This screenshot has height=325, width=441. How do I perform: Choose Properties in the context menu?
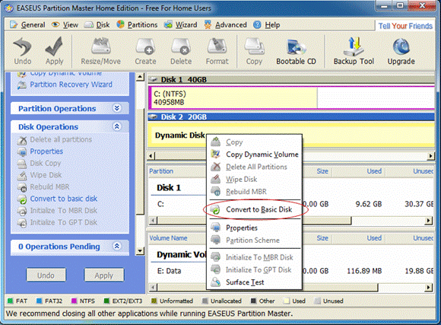click(x=255, y=228)
